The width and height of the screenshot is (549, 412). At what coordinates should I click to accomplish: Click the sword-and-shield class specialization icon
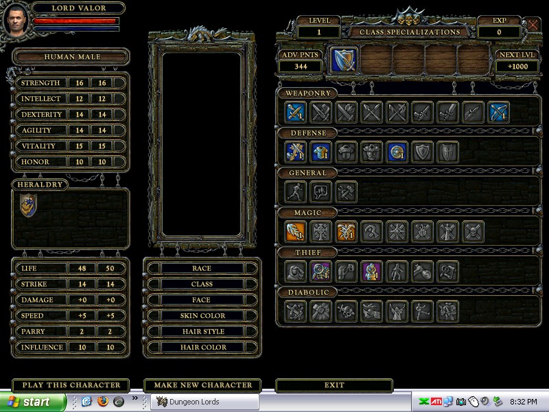click(344, 60)
